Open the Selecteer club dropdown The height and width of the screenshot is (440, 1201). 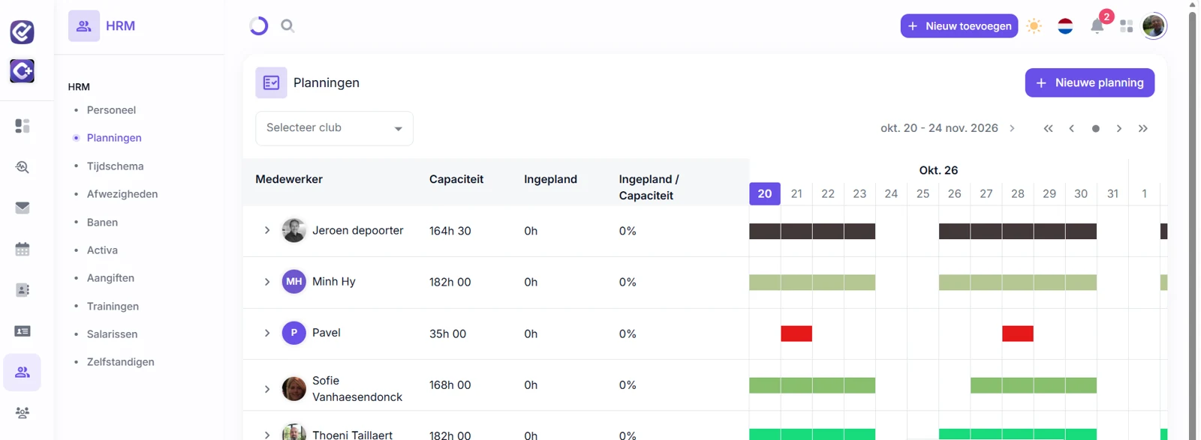(x=334, y=128)
